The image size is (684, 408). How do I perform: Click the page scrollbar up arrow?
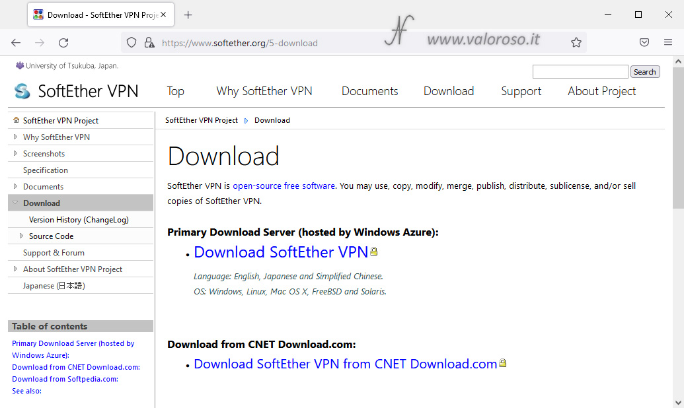[678, 61]
